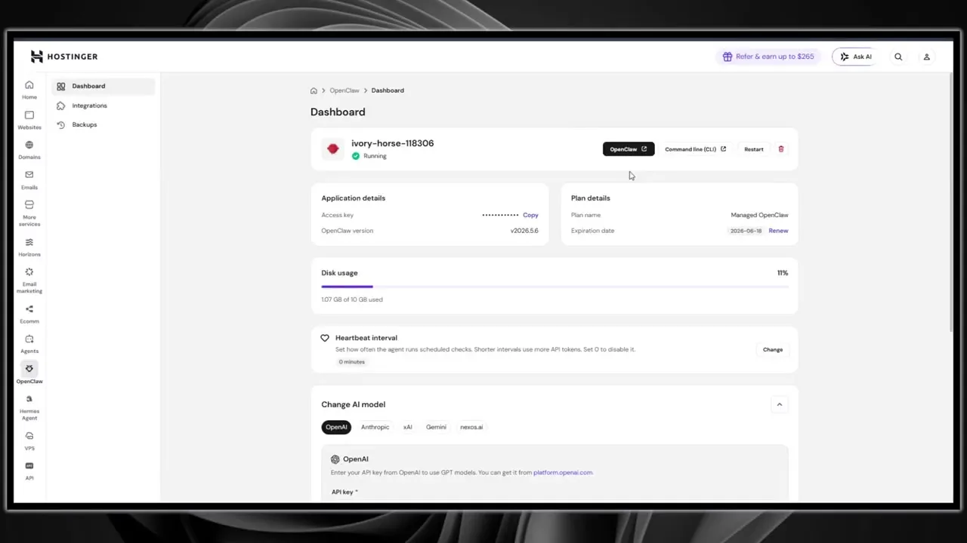Image resolution: width=967 pixels, height=543 pixels.
Task: Open Websites in left sidebar
Action: click(x=29, y=120)
